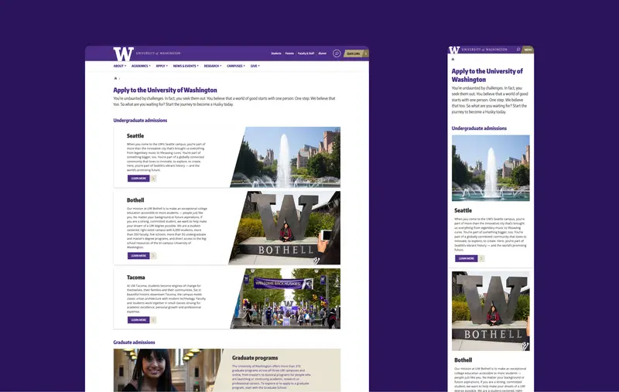The width and height of the screenshot is (619, 392).
Task: Expand the Quick Links panel
Action: [x=356, y=53]
